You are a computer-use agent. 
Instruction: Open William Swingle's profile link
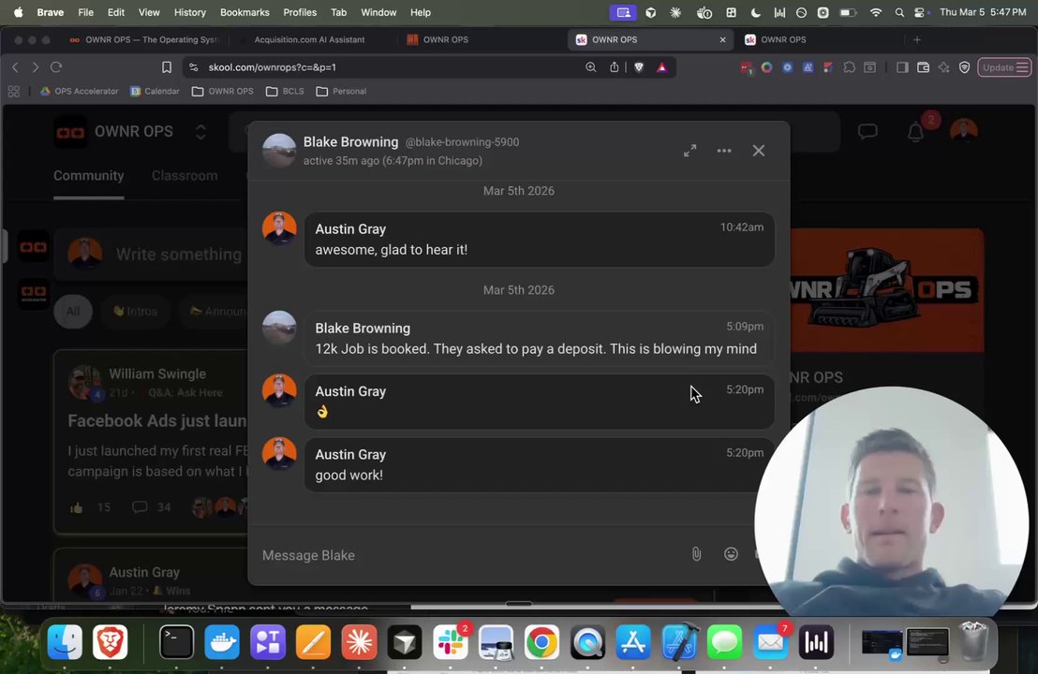(x=157, y=374)
